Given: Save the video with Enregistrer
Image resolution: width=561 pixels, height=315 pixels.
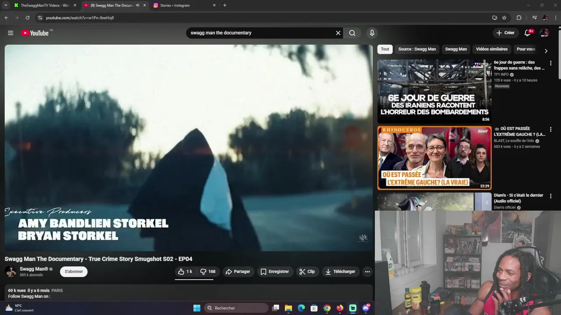Looking at the screenshot, I should (275, 272).
